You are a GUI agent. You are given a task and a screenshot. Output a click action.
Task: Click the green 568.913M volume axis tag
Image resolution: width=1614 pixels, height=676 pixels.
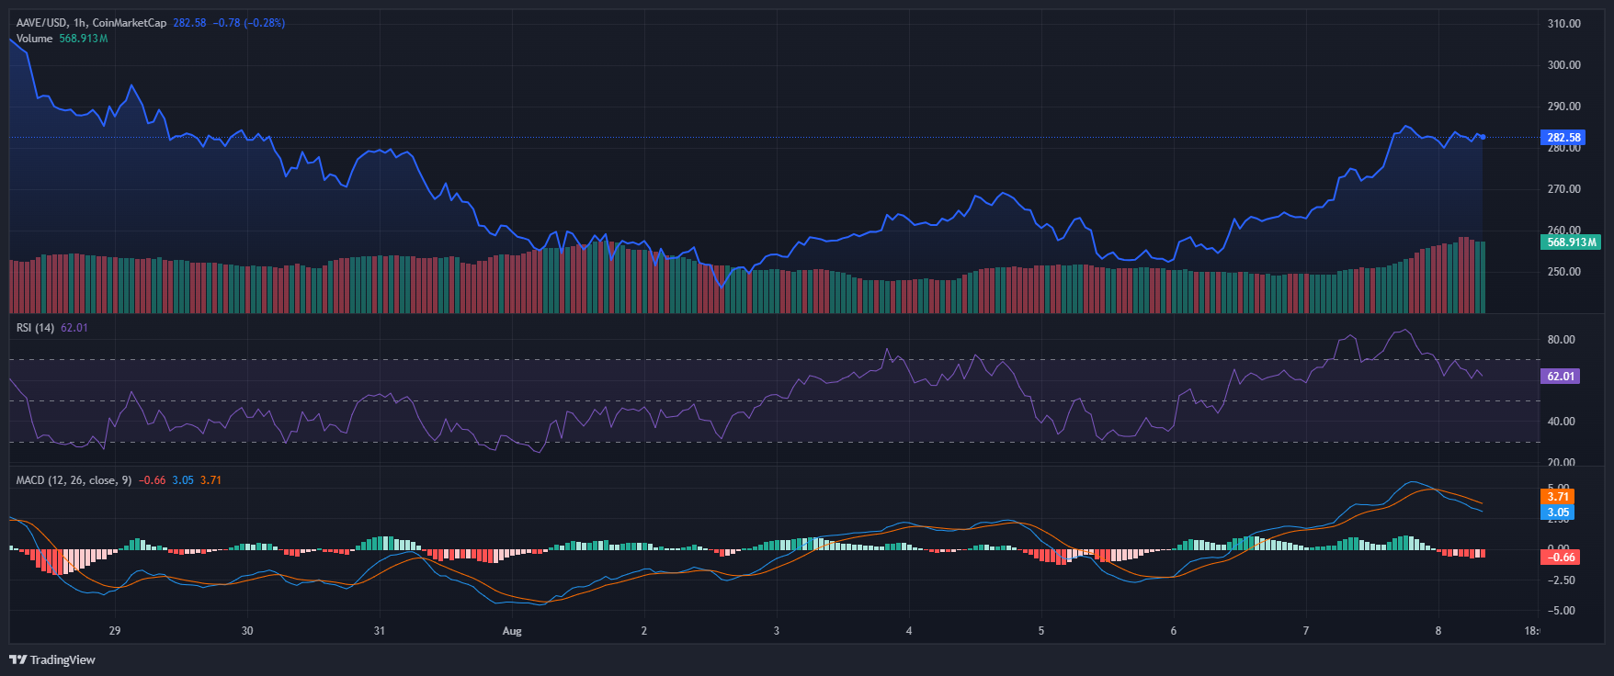pos(1571,242)
